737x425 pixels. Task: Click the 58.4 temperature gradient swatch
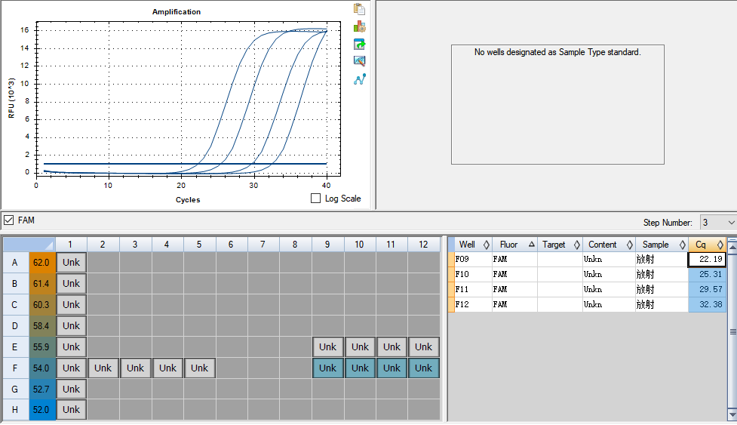tap(41, 326)
